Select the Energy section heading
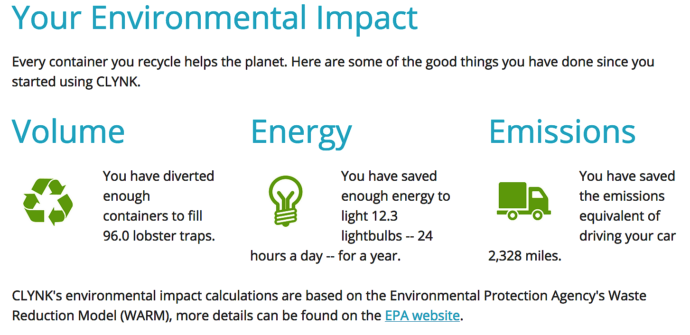690x335 pixels. point(301,131)
